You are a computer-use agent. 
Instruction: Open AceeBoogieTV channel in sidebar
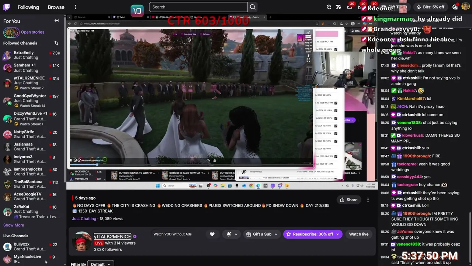pyautogui.click(x=32, y=197)
